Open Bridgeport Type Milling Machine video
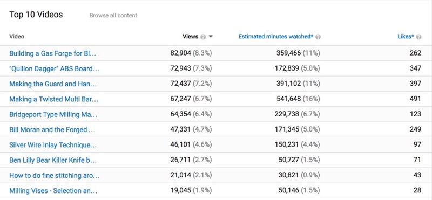 pos(53,114)
